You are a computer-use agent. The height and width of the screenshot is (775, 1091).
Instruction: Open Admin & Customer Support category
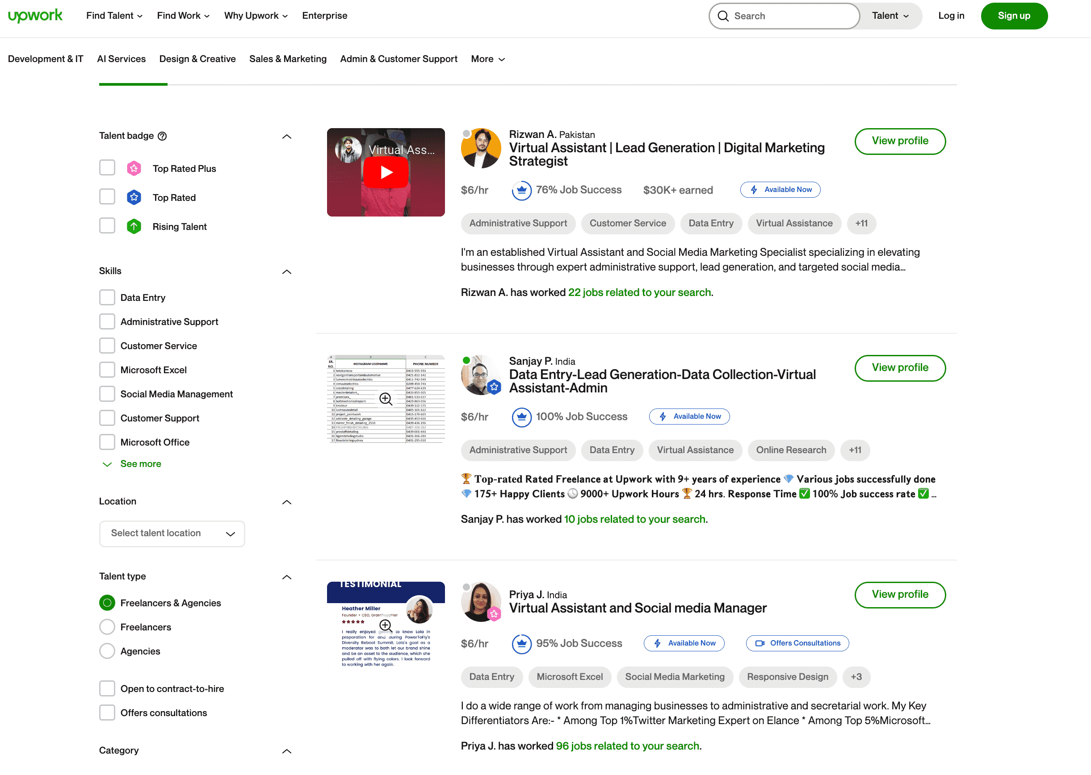(399, 58)
